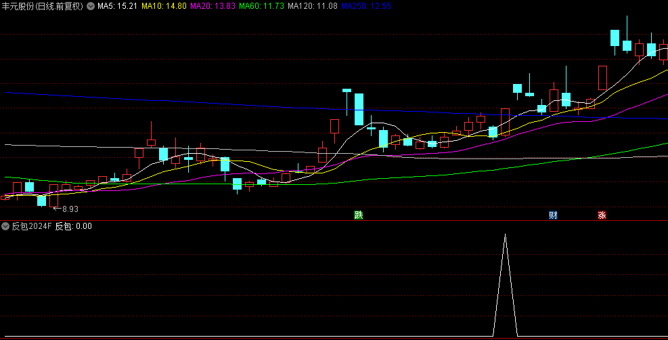
Task: Click the yellow MA10: 14.80 label
Action: [x=164, y=6]
